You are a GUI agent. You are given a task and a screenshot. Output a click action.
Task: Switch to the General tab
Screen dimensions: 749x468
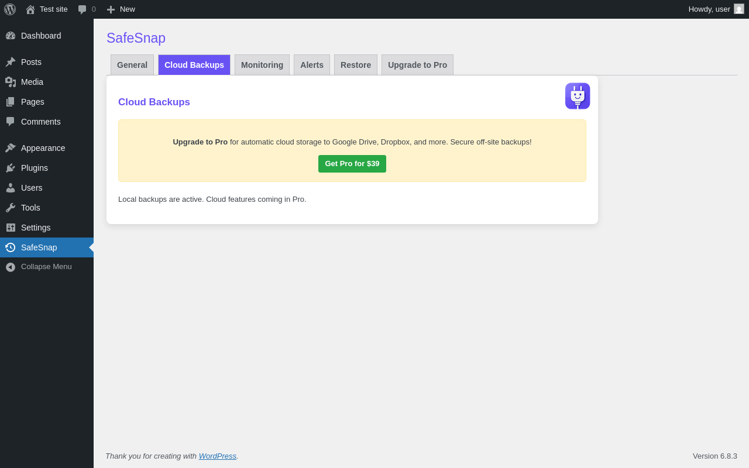pyautogui.click(x=132, y=65)
